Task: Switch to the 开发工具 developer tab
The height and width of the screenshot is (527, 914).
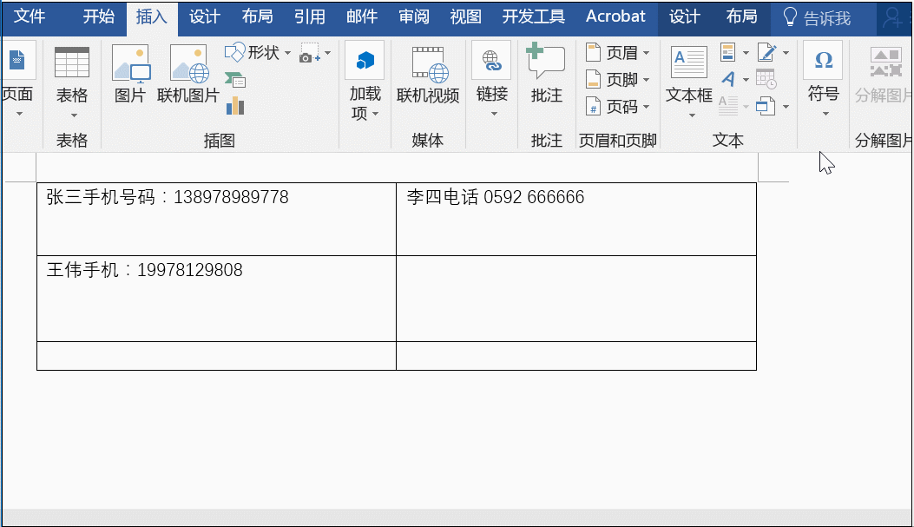Action: (x=533, y=16)
